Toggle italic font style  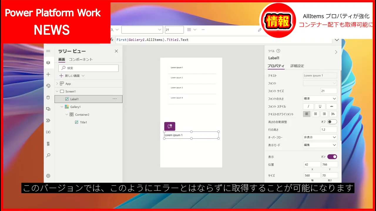308,106
